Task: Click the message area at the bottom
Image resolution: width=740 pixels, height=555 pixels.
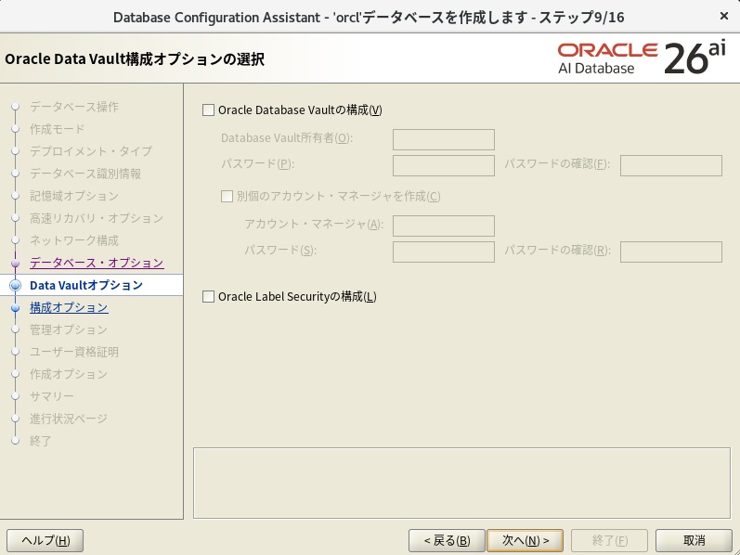Action: coord(461,483)
